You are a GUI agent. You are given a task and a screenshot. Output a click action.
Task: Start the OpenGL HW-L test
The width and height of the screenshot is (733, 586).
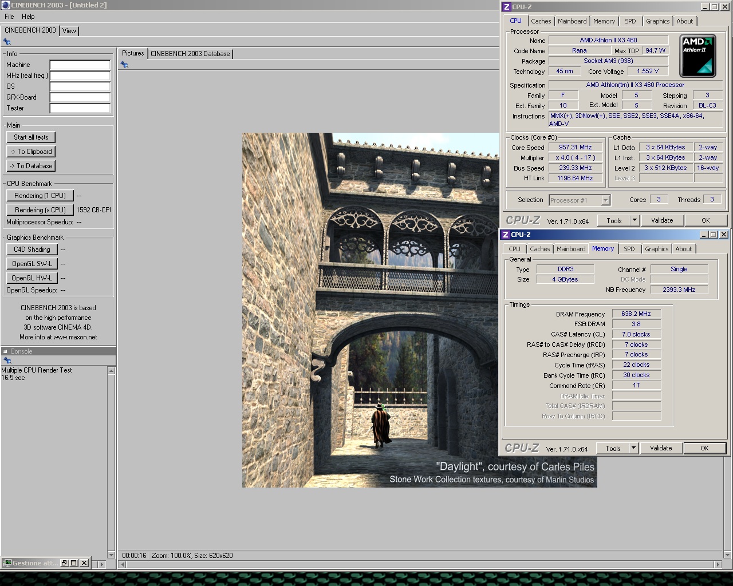(32, 278)
